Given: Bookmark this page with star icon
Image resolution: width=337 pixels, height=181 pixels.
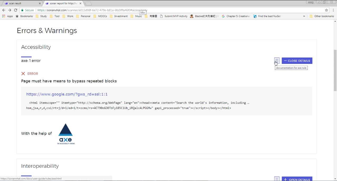Looking at the screenshot, I should (326, 10).
